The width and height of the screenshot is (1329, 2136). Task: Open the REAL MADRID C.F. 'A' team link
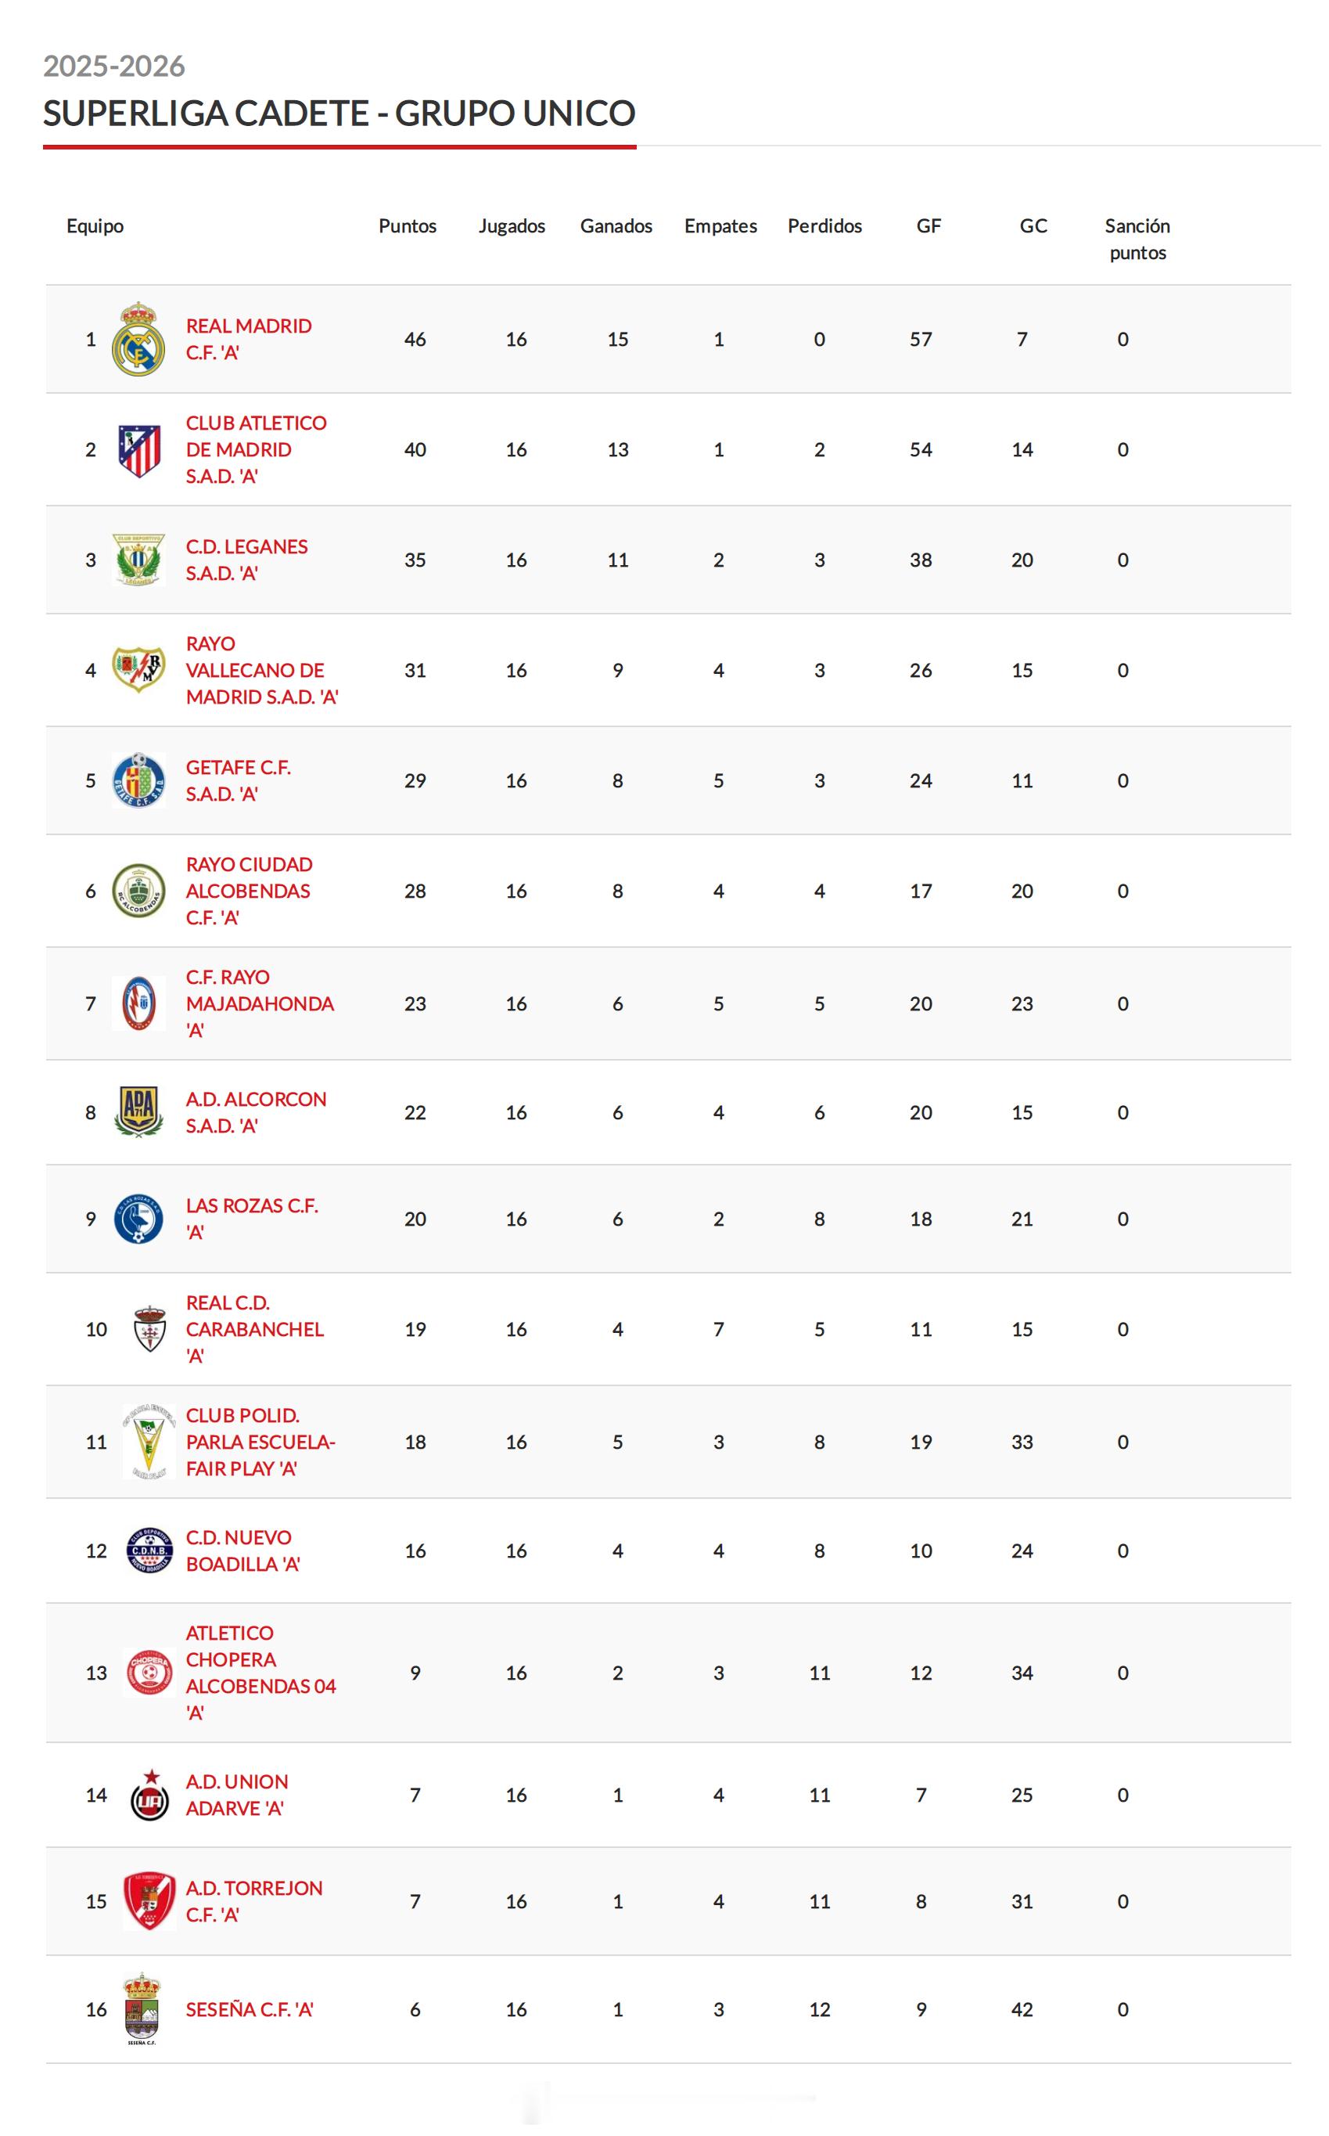click(x=248, y=340)
